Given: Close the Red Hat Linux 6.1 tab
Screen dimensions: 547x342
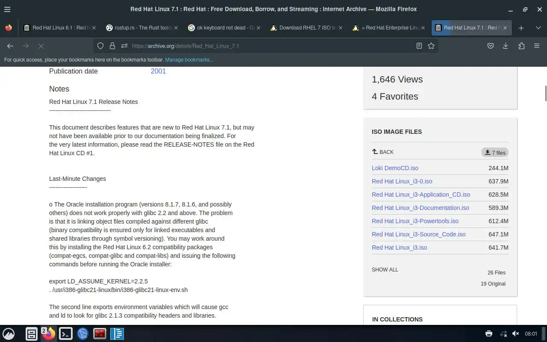Looking at the screenshot, I should click(94, 28).
